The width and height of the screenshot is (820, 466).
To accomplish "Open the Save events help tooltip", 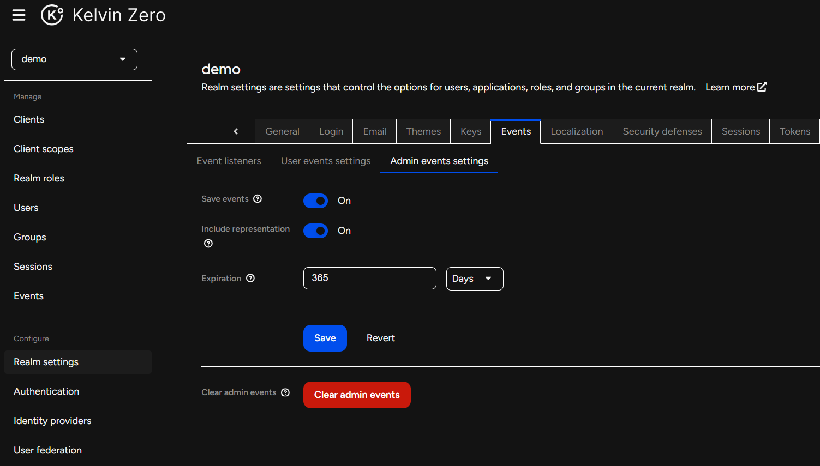I will click(257, 198).
